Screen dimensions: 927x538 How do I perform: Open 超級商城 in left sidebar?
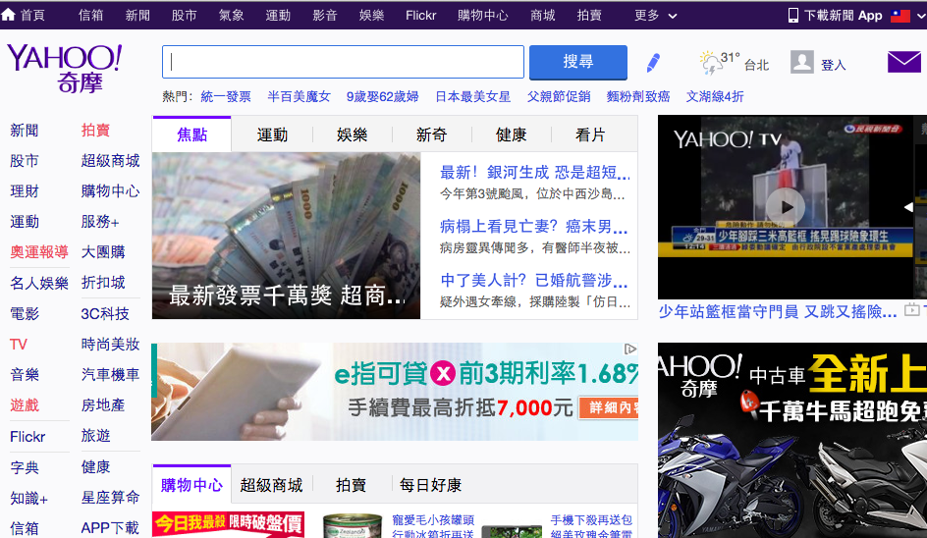pos(110,160)
